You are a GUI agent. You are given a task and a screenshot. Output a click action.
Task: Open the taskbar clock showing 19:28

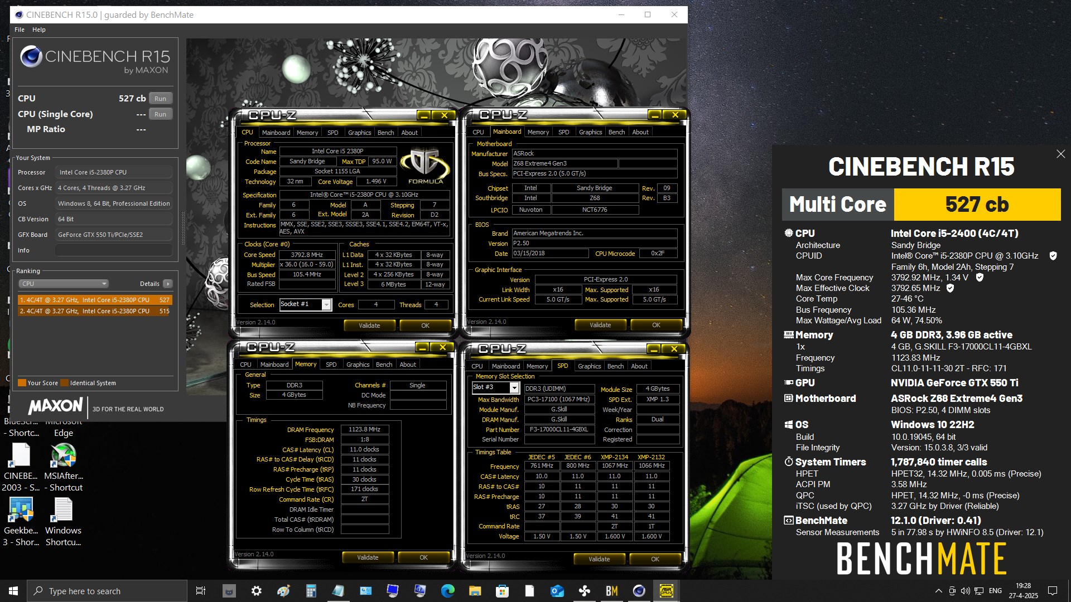pyautogui.click(x=1023, y=591)
